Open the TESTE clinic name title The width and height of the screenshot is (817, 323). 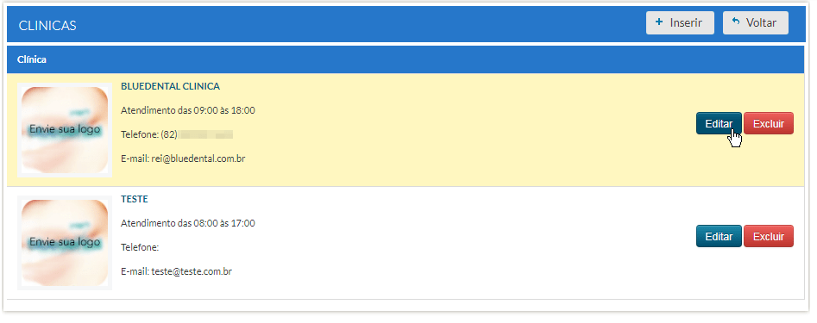click(135, 199)
